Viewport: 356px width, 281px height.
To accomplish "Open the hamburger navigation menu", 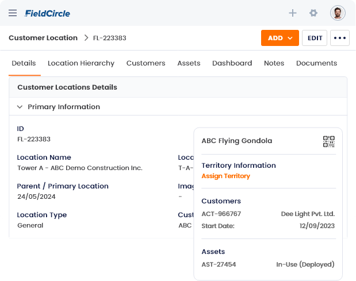I will 13,13.
